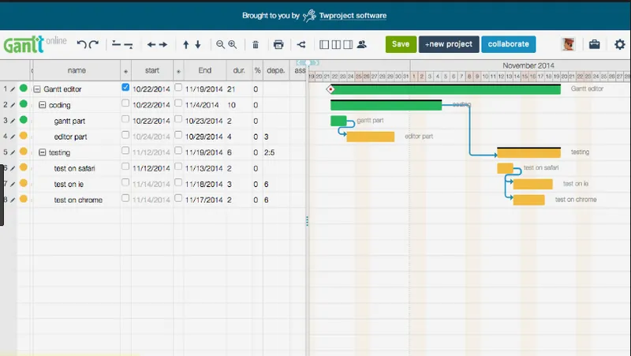Edit row 1 with pencil icon

tap(13, 89)
